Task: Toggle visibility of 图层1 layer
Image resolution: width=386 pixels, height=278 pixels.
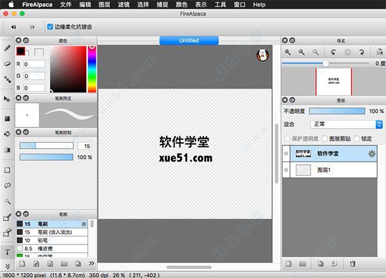Action: (286, 170)
